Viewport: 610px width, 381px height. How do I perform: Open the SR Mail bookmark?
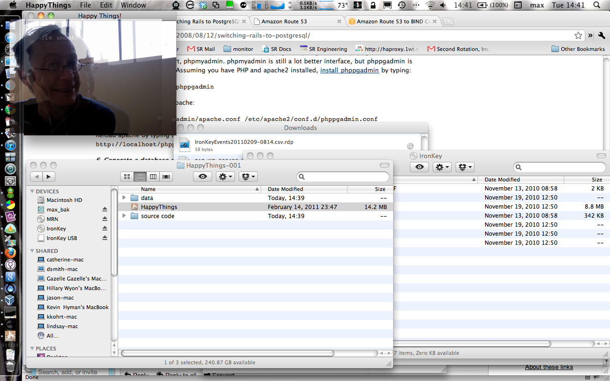click(x=201, y=49)
